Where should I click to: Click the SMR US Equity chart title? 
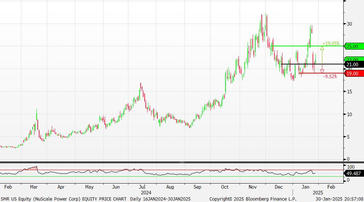[x=63, y=199]
